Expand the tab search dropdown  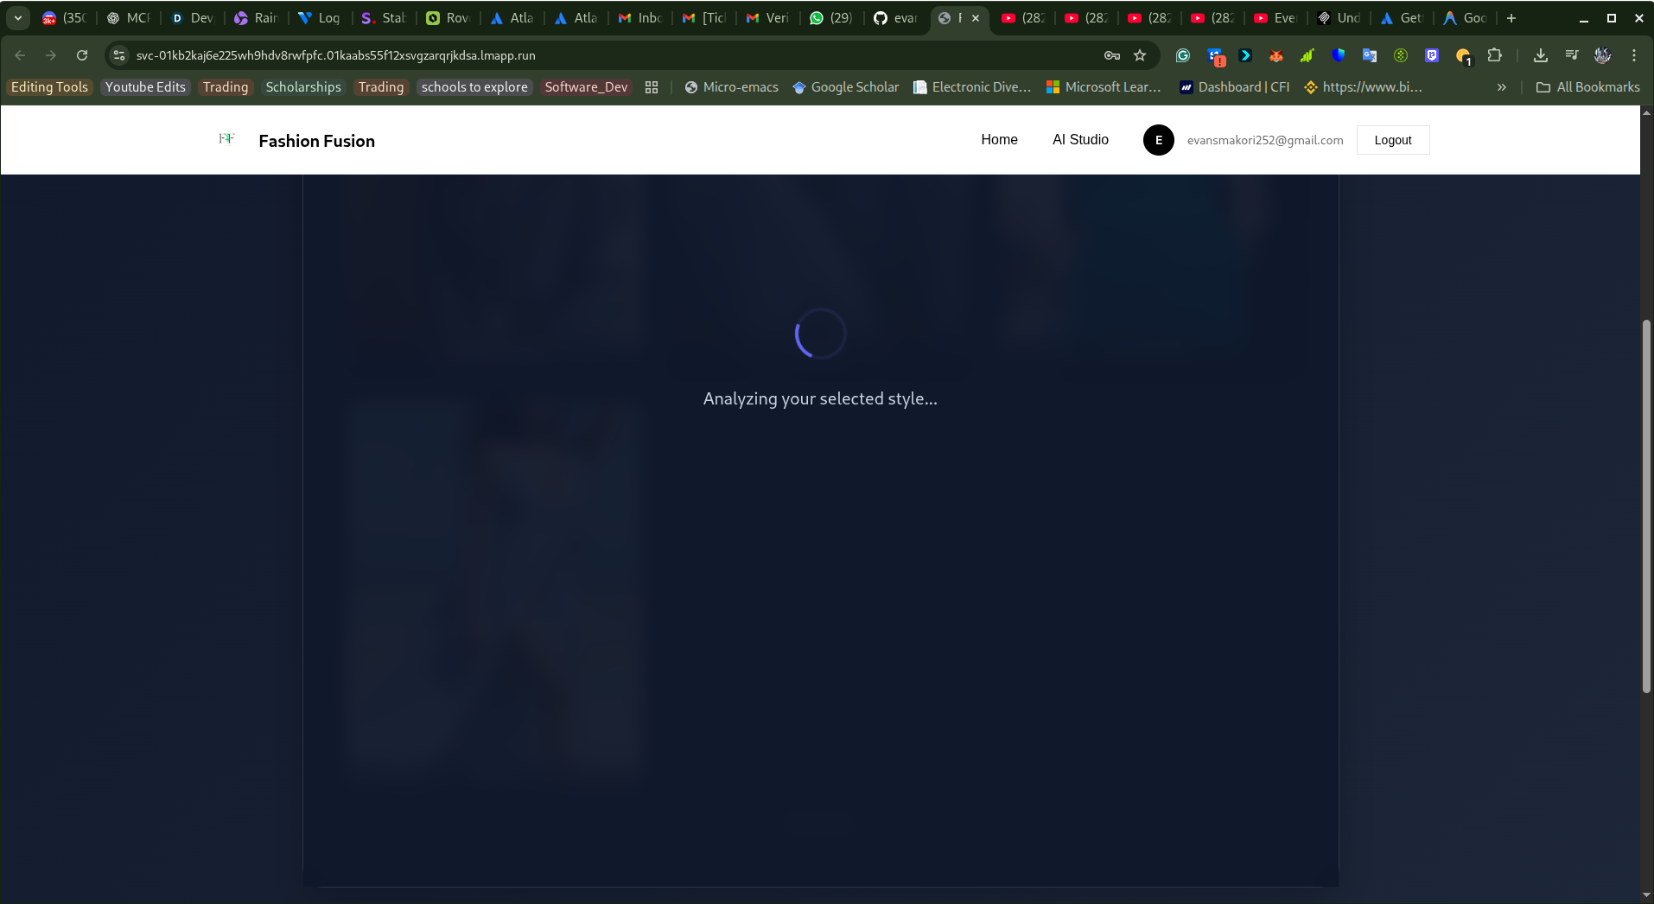click(x=18, y=17)
